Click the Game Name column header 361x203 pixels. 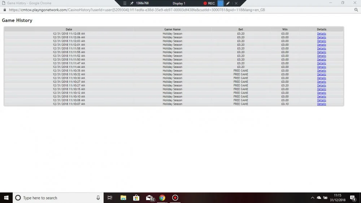[172, 29]
